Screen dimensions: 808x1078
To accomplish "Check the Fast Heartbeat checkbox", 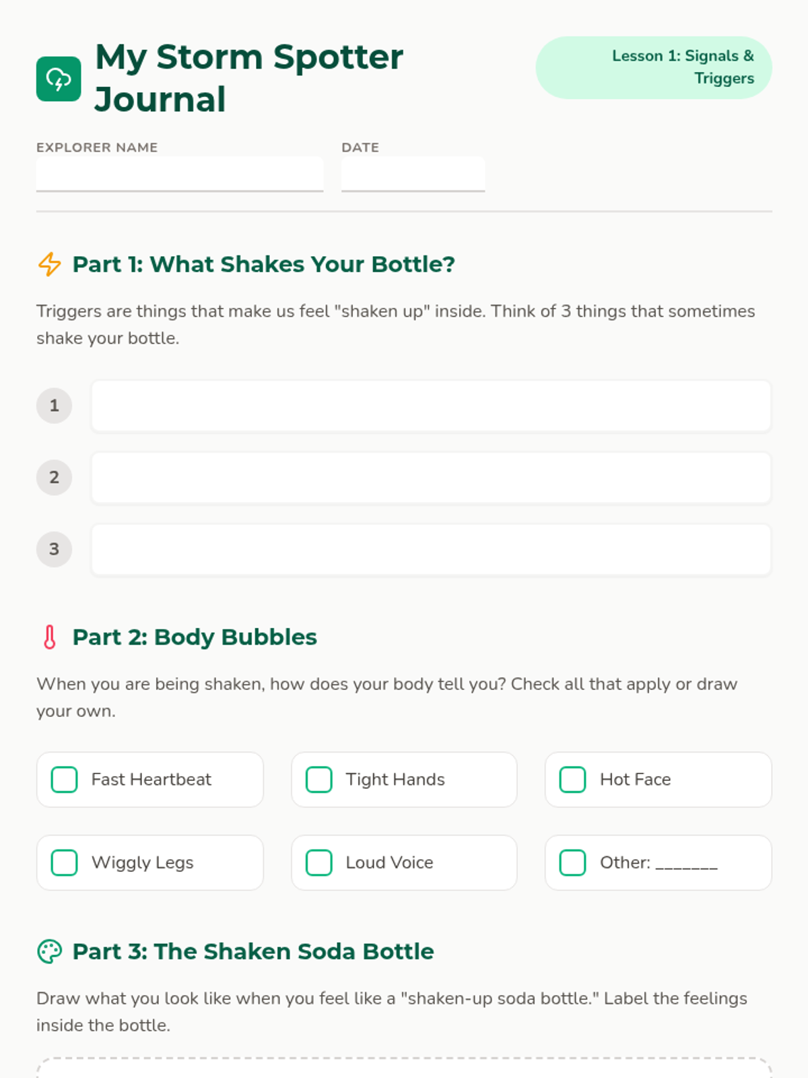I will tap(65, 780).
